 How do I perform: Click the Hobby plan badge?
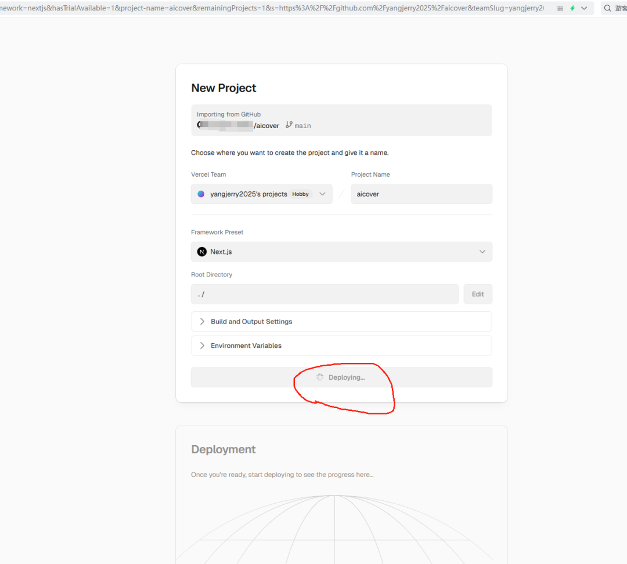point(300,194)
